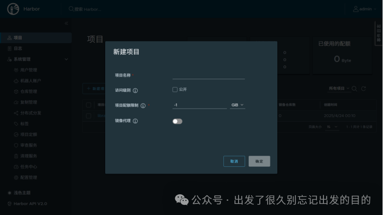
Task: Click the 2025/4/24 00:10 cell
Action: tap(340, 116)
